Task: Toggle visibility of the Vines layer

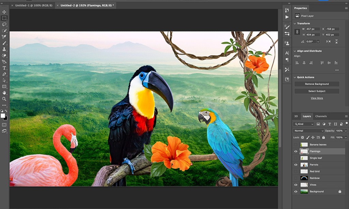Action: pos(295,185)
